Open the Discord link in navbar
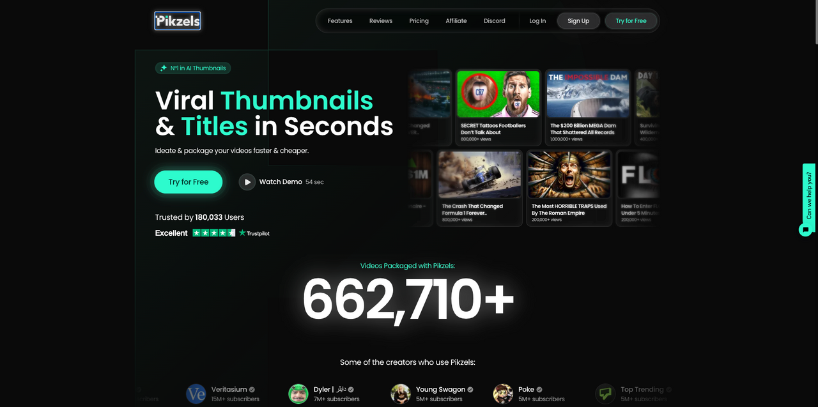The image size is (818, 407). pyautogui.click(x=495, y=21)
